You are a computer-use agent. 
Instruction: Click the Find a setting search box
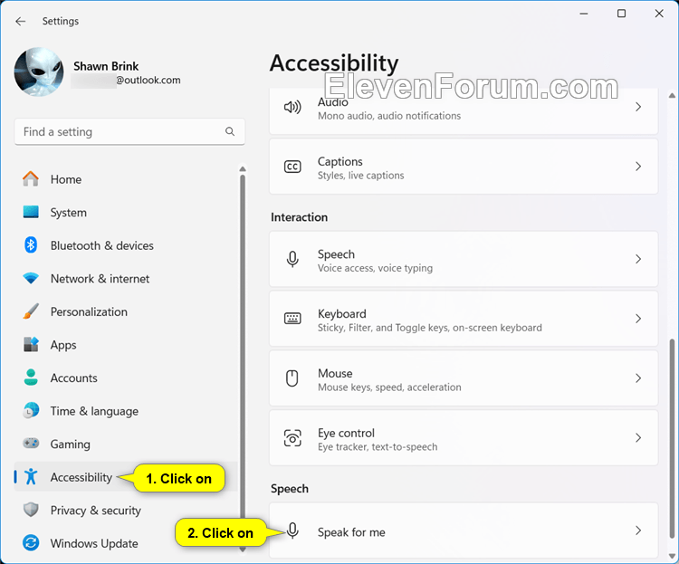click(129, 131)
